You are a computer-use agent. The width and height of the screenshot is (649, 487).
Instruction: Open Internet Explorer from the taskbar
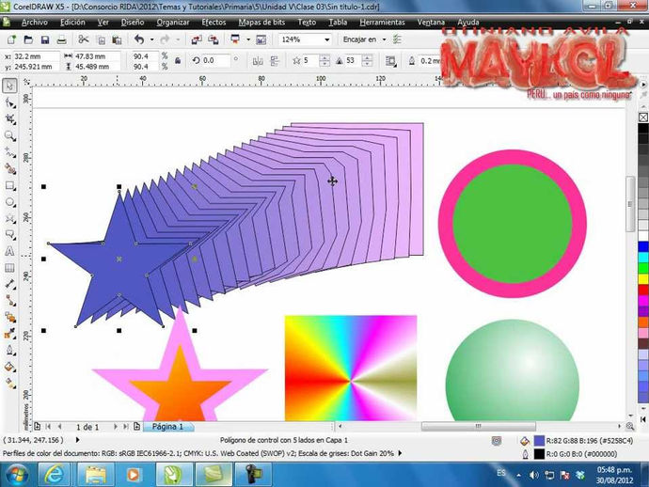pos(54,475)
